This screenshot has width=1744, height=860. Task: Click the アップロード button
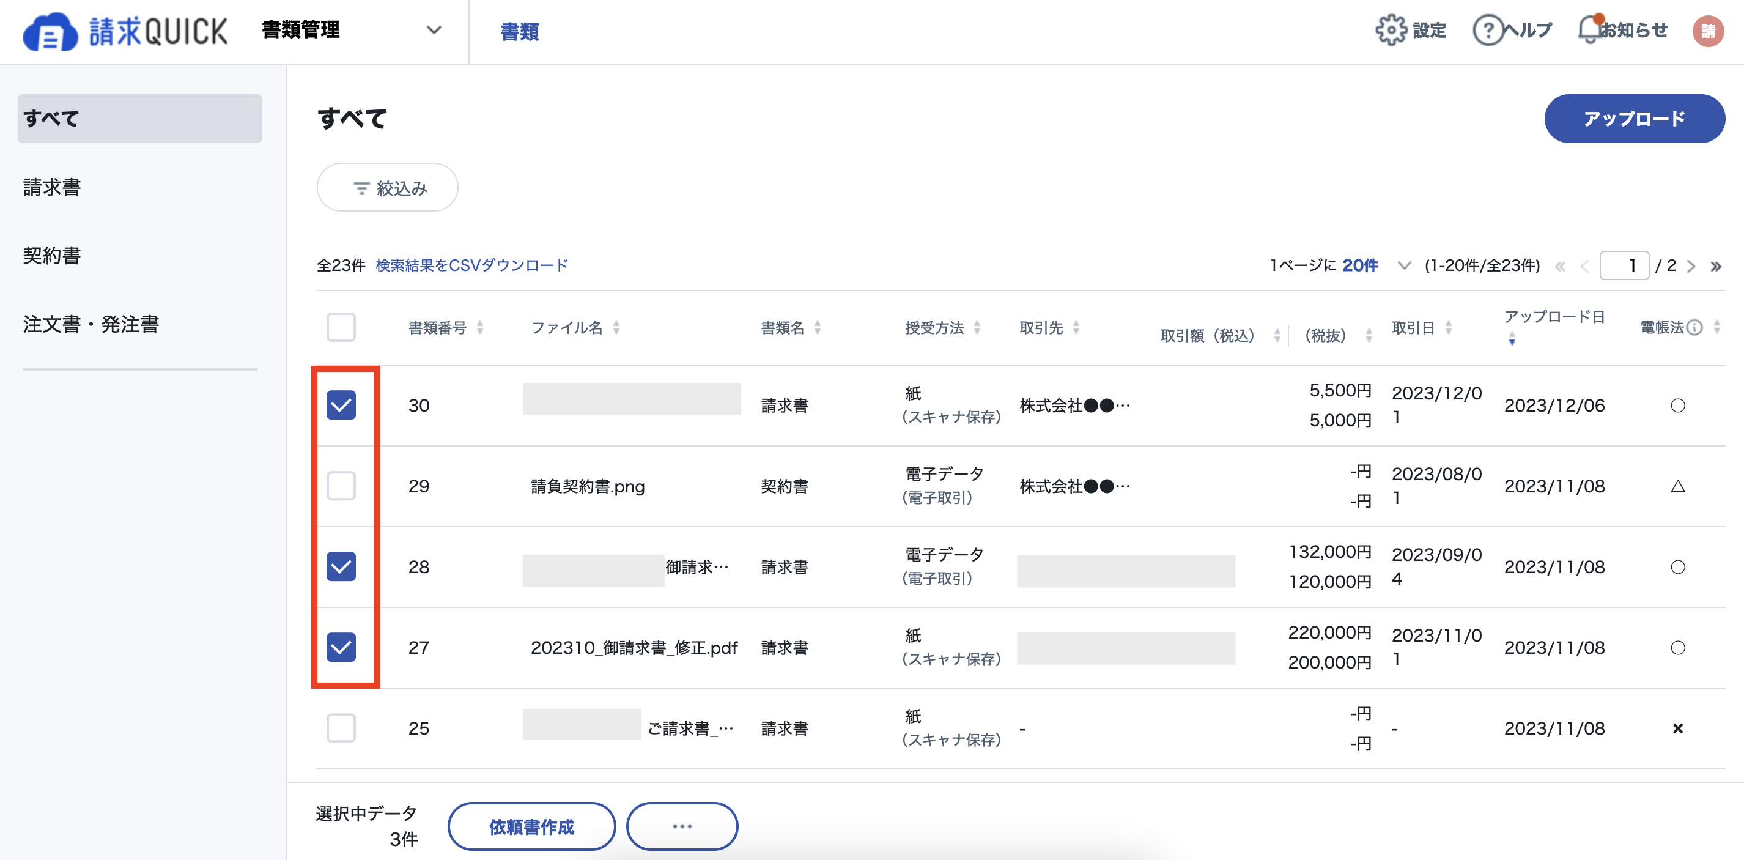[1635, 119]
